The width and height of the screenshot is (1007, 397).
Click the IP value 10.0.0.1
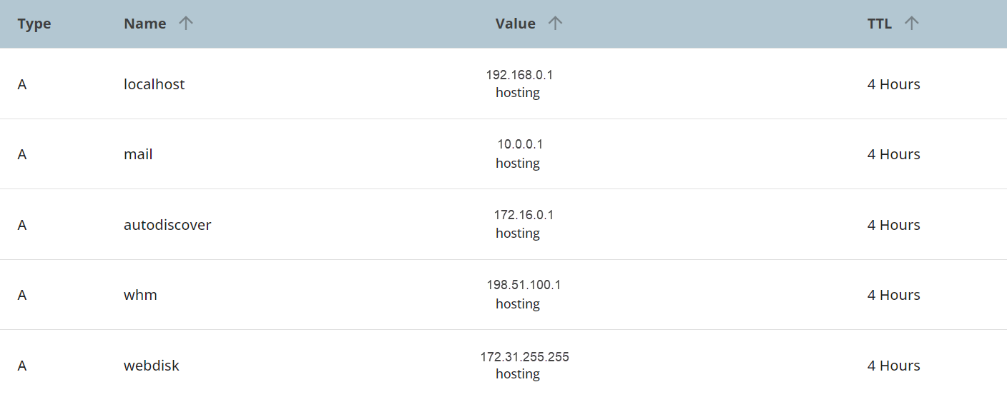coord(520,144)
